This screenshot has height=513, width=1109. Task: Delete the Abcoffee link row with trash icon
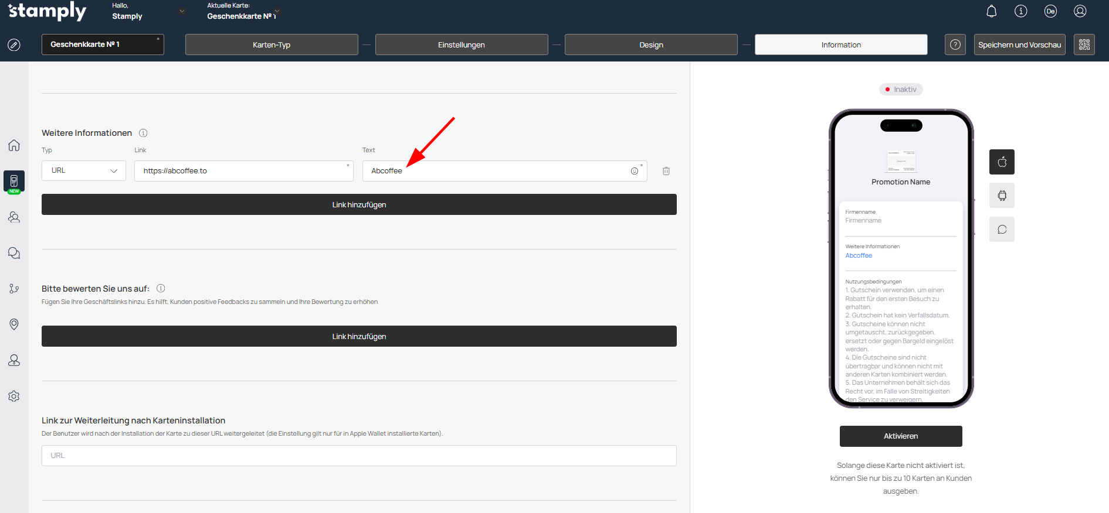666,171
